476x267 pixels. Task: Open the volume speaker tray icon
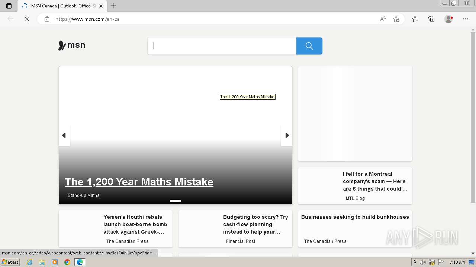[423, 262]
